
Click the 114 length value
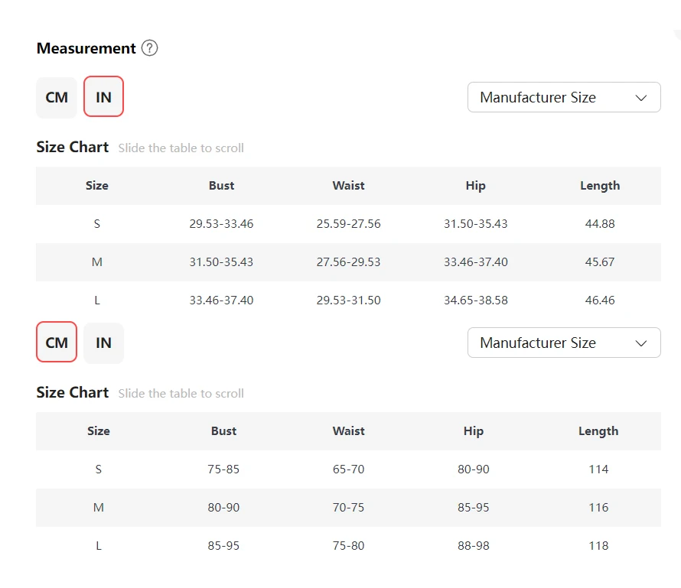pos(598,469)
